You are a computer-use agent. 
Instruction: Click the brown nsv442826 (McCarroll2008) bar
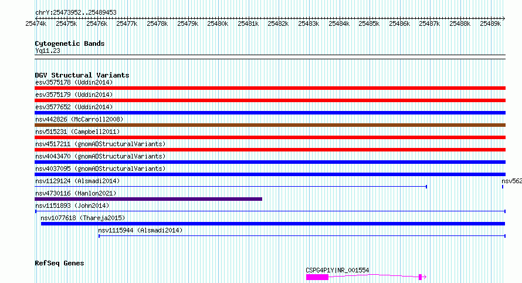pos(270,125)
